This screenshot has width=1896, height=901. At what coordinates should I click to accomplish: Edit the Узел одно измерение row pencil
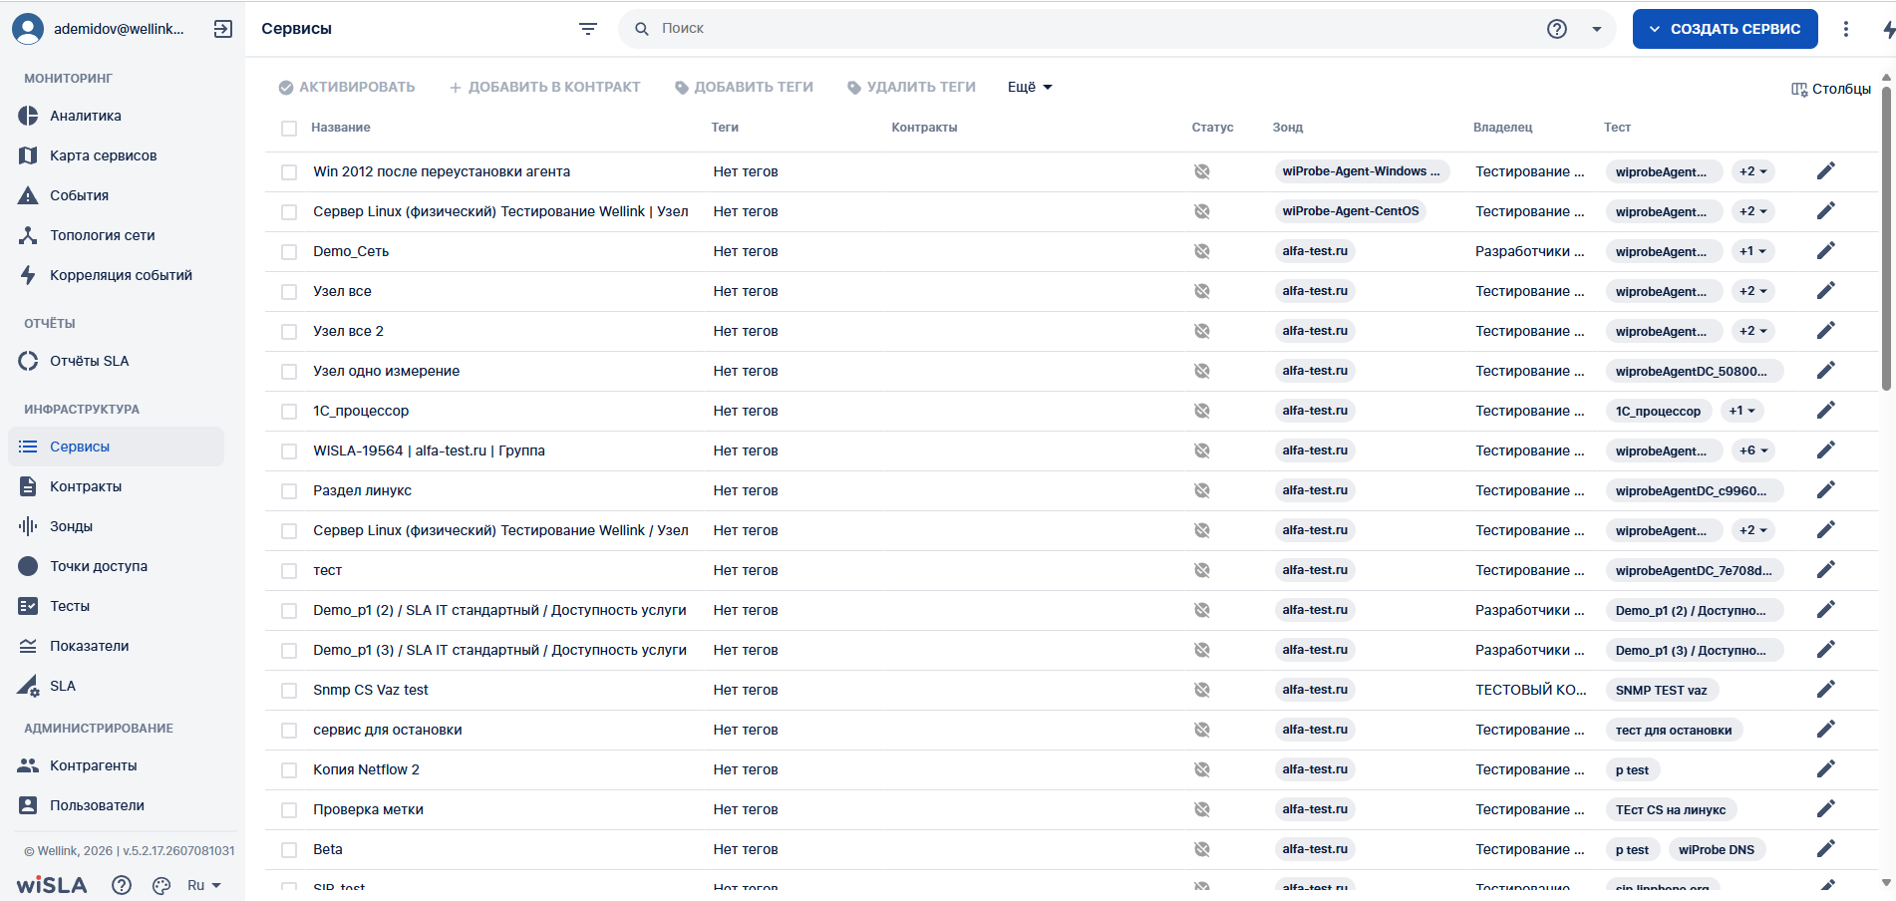(x=1826, y=371)
